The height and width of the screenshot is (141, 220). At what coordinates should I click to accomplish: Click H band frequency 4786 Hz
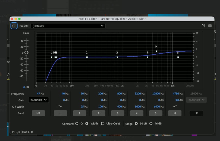coord(178,93)
